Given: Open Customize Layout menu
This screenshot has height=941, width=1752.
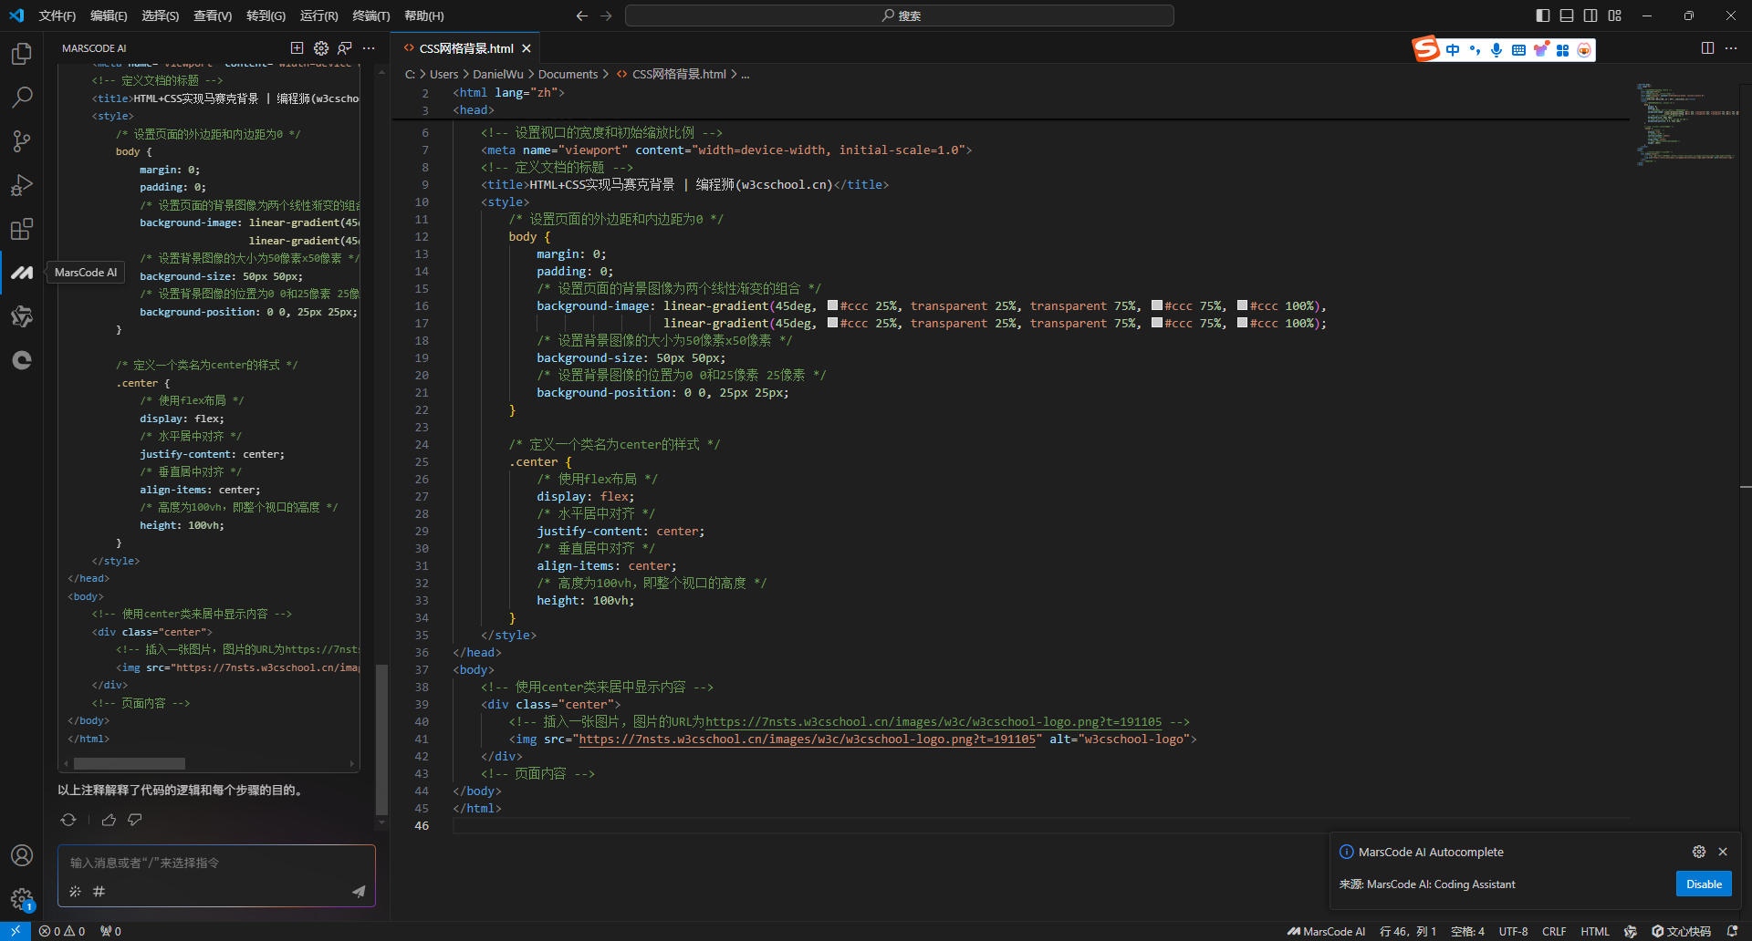Looking at the screenshot, I should pos(1615,16).
